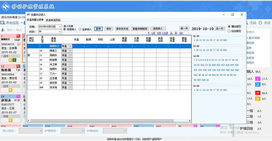Insert the ※ symbol shortcut
272x141 pixels.
pos(176,33)
